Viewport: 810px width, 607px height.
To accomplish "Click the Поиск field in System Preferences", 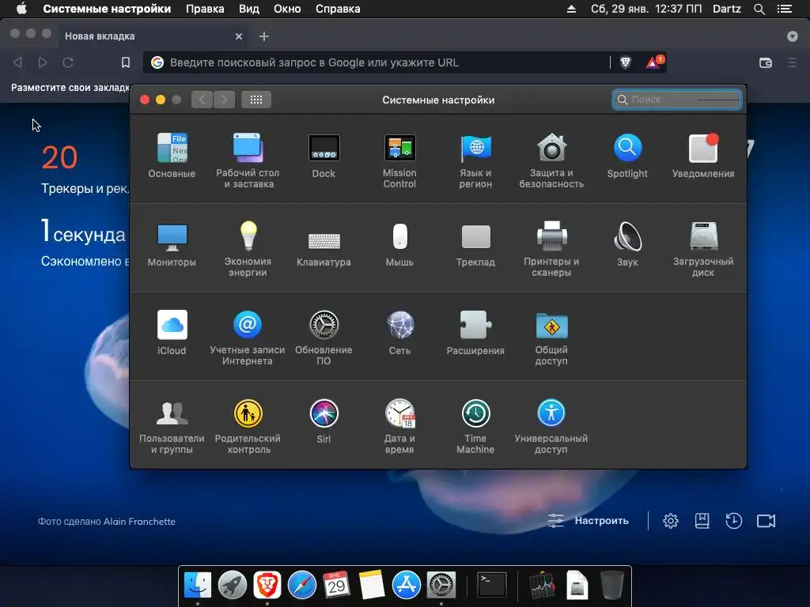I will coord(677,100).
